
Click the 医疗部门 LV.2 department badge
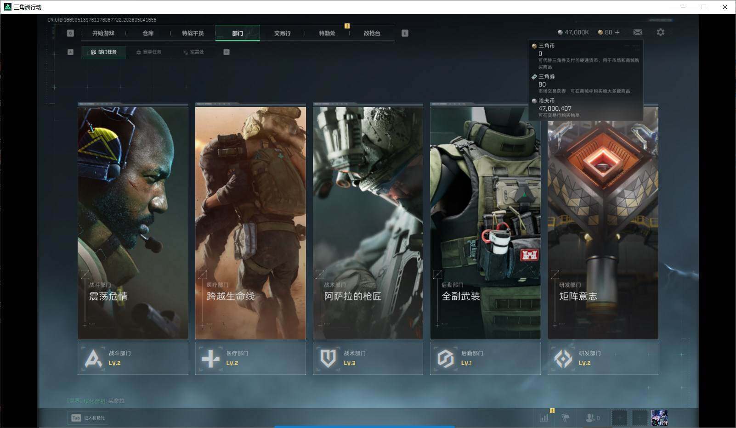tap(250, 358)
